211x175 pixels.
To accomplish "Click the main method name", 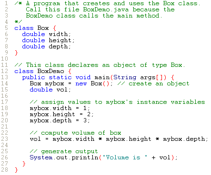I will [x=102, y=77].
